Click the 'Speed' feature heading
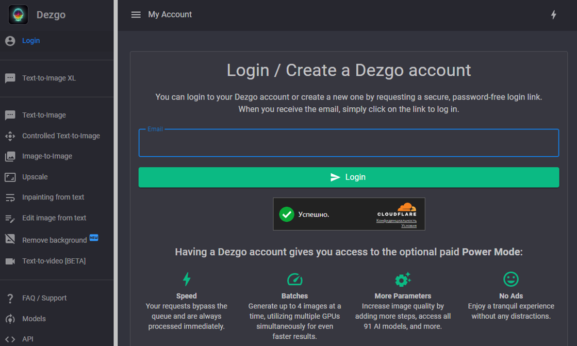Image resolution: width=577 pixels, height=346 pixels. click(187, 296)
